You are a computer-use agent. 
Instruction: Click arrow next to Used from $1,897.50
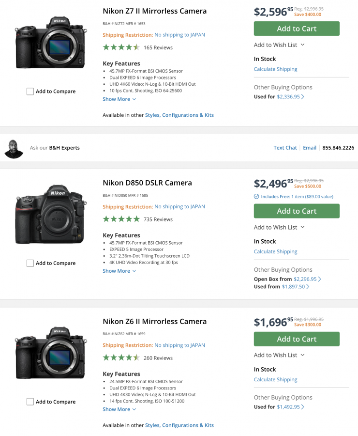[x=308, y=287]
